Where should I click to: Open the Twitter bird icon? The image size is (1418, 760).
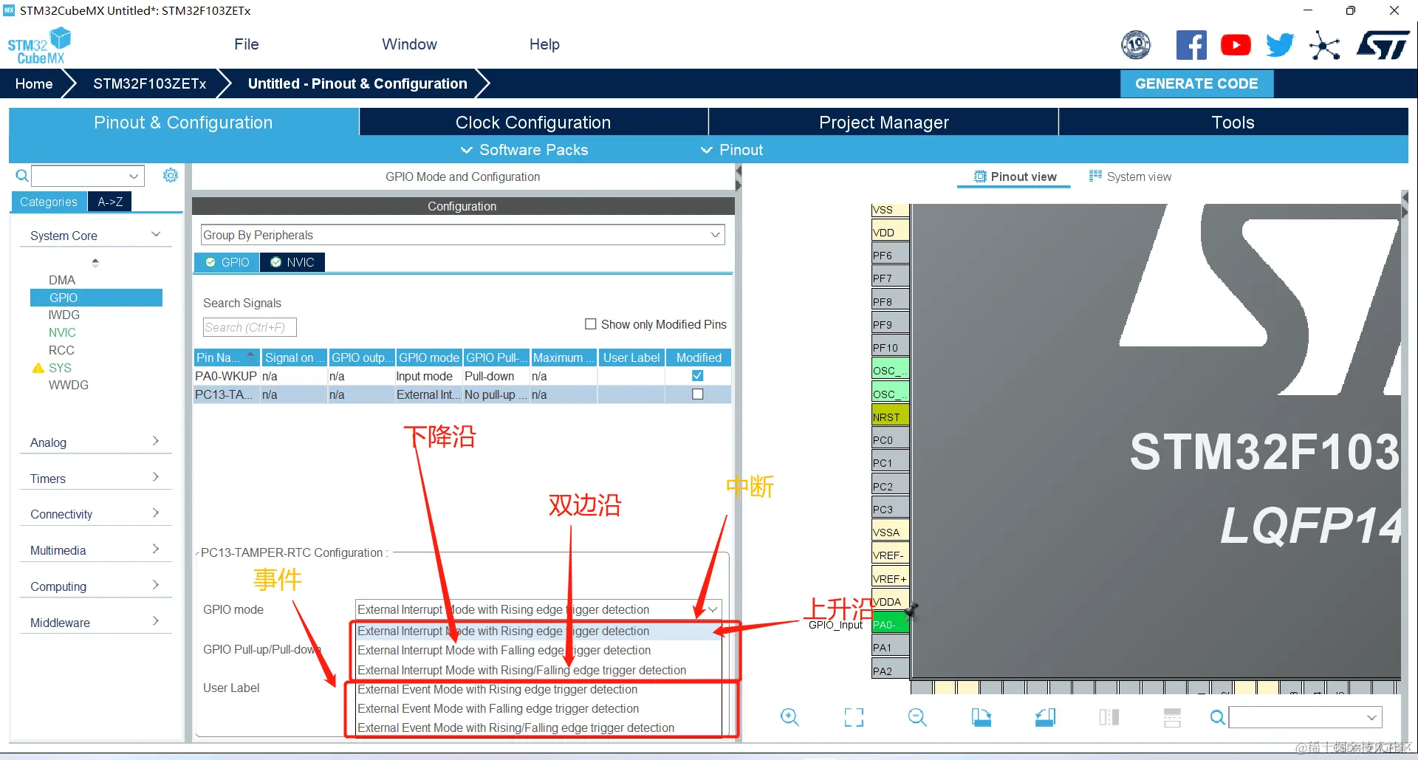(x=1280, y=45)
